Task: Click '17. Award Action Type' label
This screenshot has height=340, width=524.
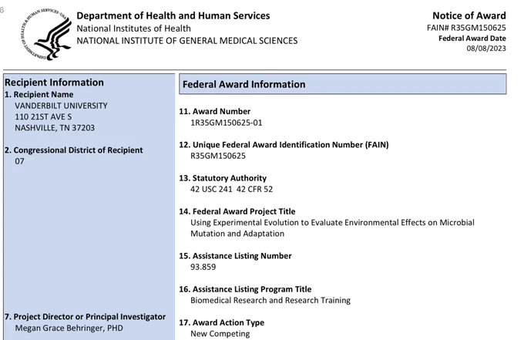Action: coord(222,322)
